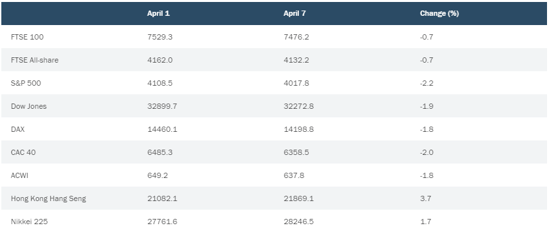Select the DAX row label
Screen dimensions: 549x238
coord(18,129)
